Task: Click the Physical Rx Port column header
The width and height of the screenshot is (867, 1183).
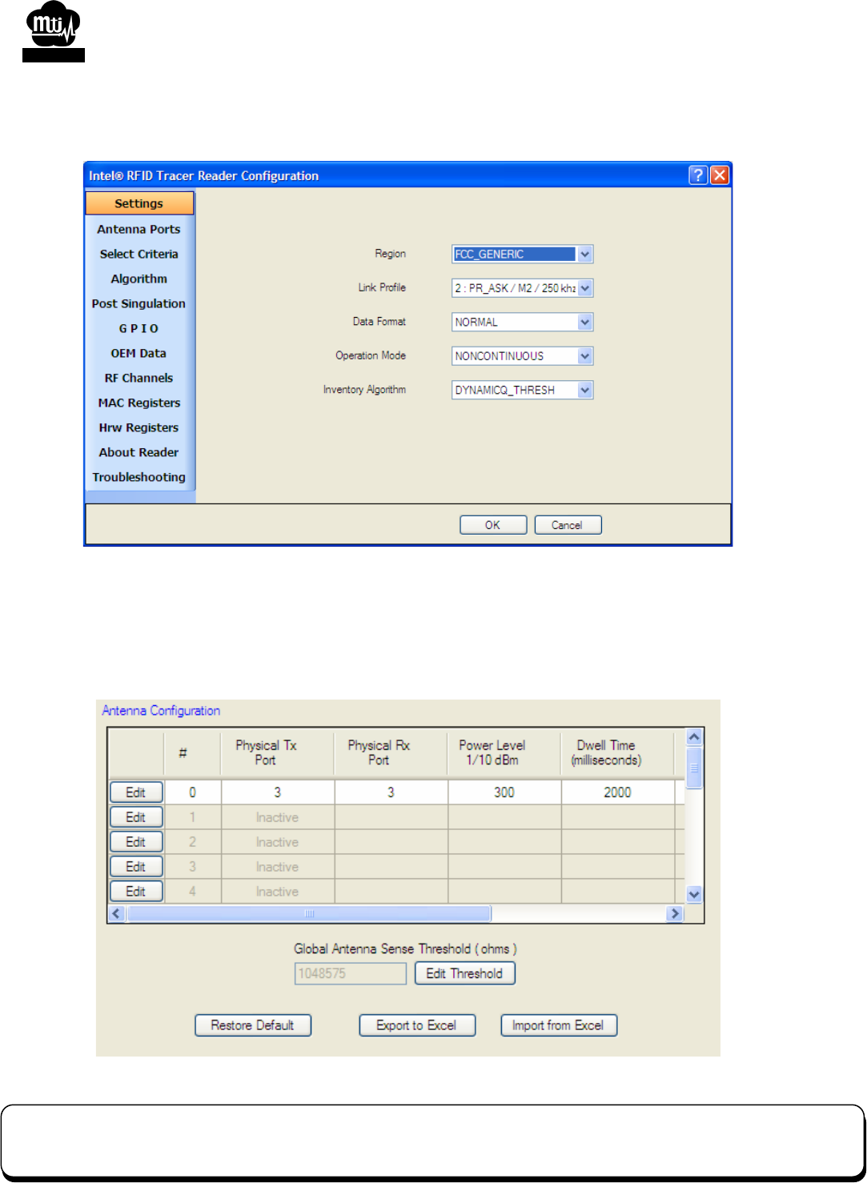Action: click(x=390, y=752)
